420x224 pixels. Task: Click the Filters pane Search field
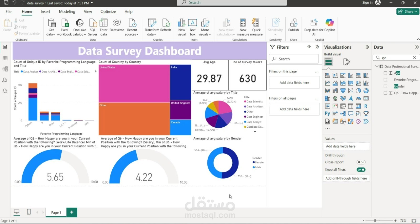pos(294,59)
